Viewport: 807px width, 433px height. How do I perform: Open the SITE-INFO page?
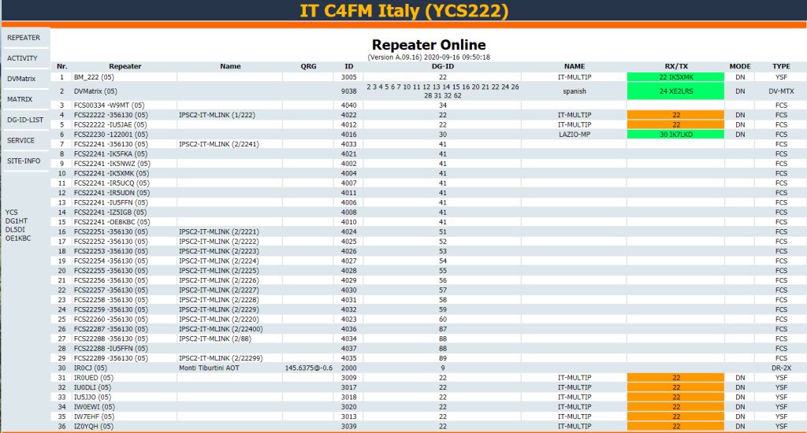coord(24,161)
